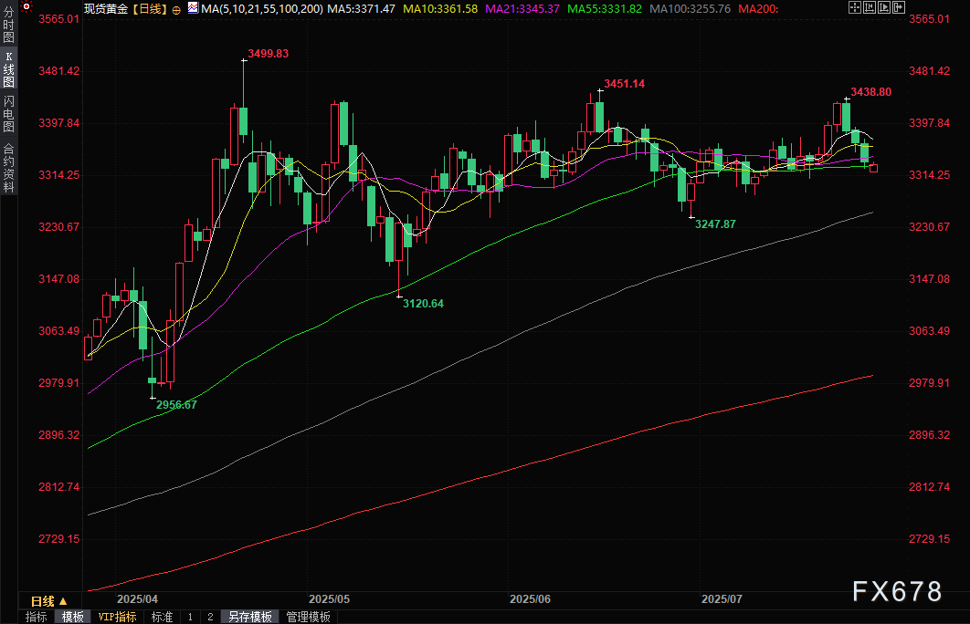Select template slot 2 in bottom bar
This screenshot has height=624, width=970.
tap(209, 617)
